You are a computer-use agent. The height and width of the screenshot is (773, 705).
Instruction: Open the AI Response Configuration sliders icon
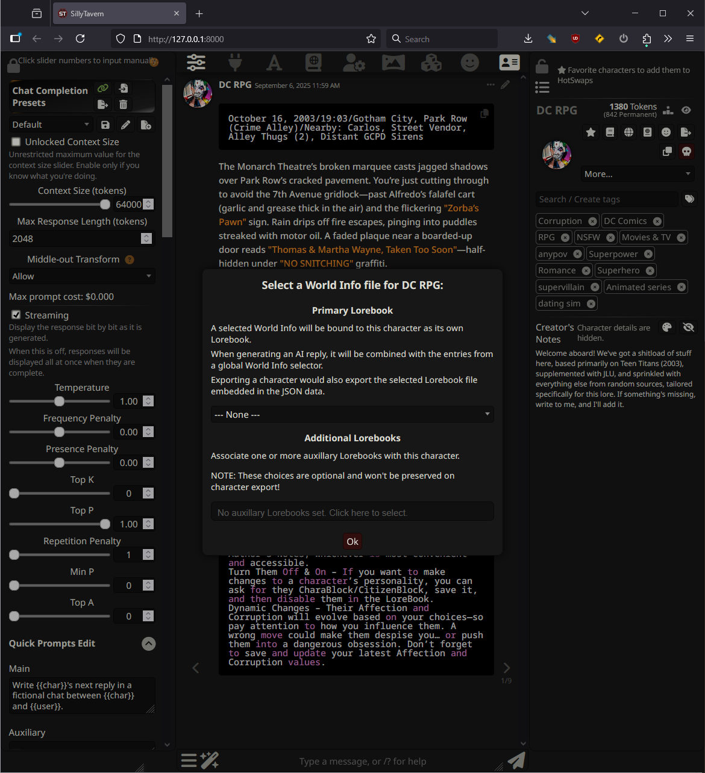pos(196,62)
